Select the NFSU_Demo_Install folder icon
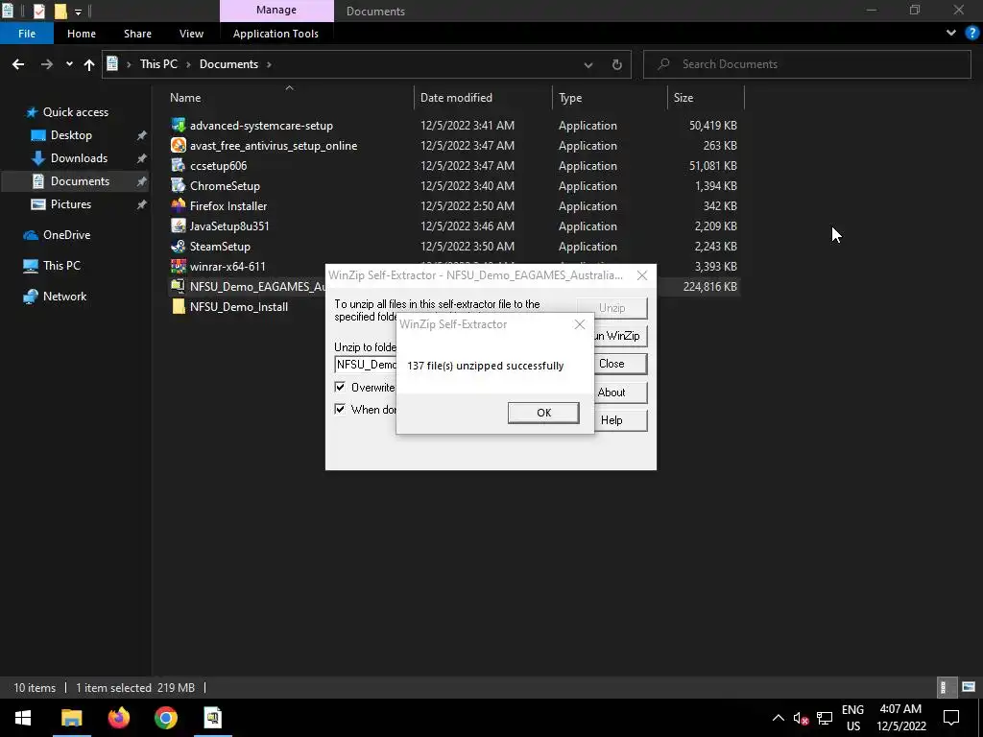 click(x=179, y=306)
